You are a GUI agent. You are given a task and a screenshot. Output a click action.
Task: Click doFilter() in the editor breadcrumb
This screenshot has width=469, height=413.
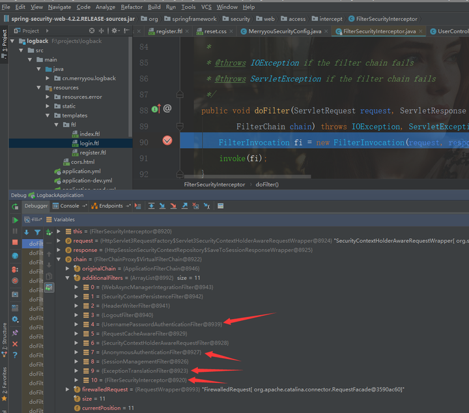click(x=267, y=185)
